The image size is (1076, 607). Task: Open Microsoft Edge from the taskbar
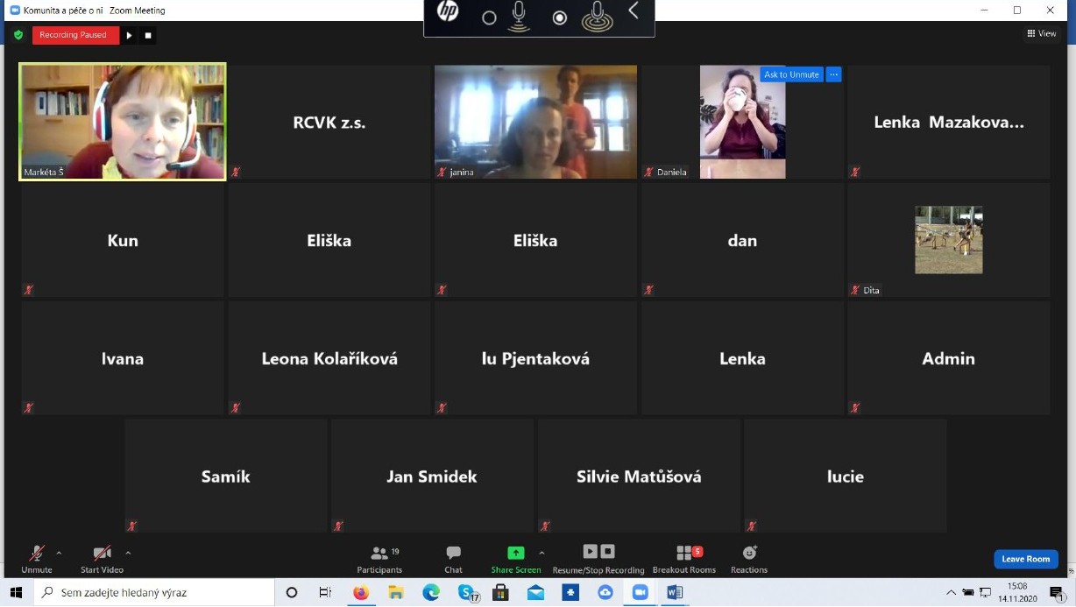point(430,592)
